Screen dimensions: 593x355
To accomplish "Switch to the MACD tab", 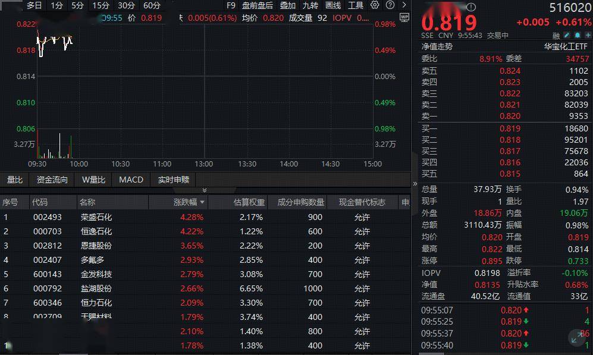I will 131,180.
